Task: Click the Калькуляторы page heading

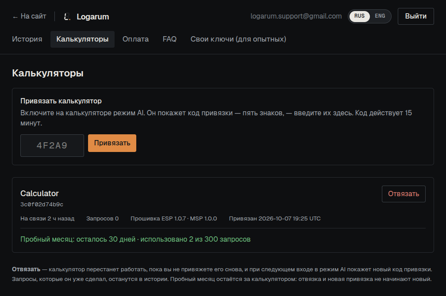Action: coord(48,73)
